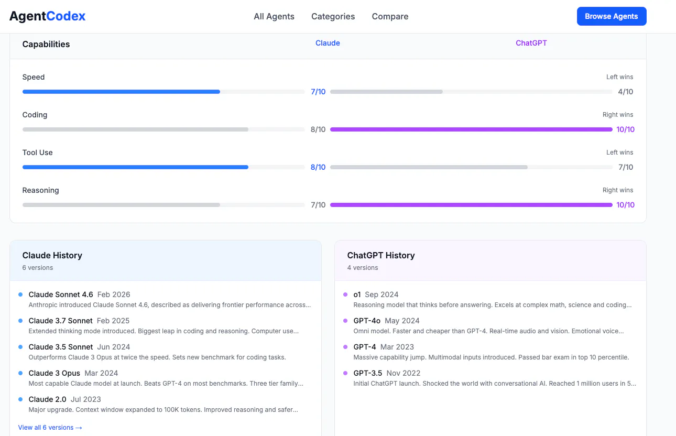Screen dimensions: 676x436
Task: Click ChatGPT's 4/10 Speed score
Action: pyautogui.click(x=626, y=92)
